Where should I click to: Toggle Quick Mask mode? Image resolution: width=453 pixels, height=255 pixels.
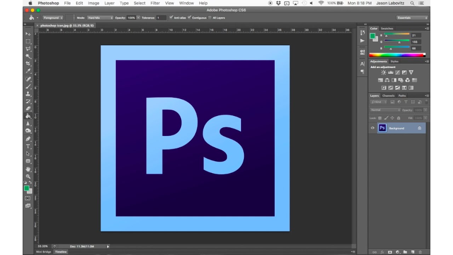point(28,198)
